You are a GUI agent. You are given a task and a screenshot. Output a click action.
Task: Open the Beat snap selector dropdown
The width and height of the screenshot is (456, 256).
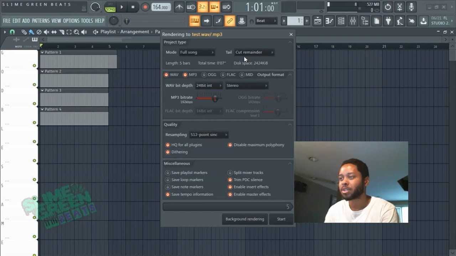pos(266,21)
